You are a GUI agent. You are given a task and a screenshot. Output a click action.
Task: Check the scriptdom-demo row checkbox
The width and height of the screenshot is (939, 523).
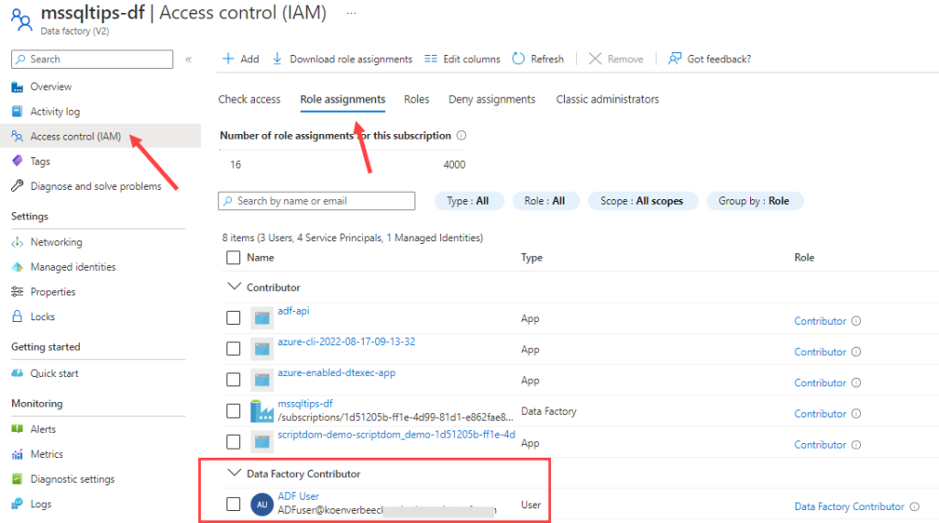[x=234, y=442]
